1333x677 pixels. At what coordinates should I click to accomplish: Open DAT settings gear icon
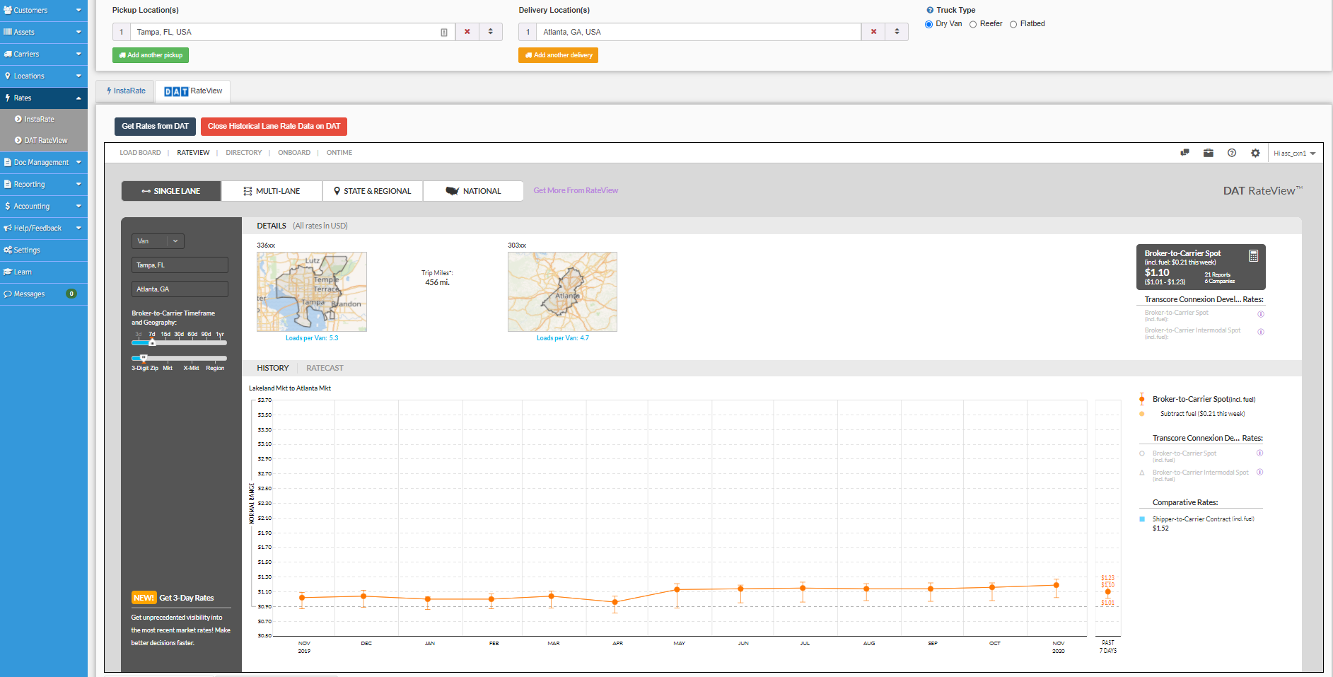tap(1255, 153)
